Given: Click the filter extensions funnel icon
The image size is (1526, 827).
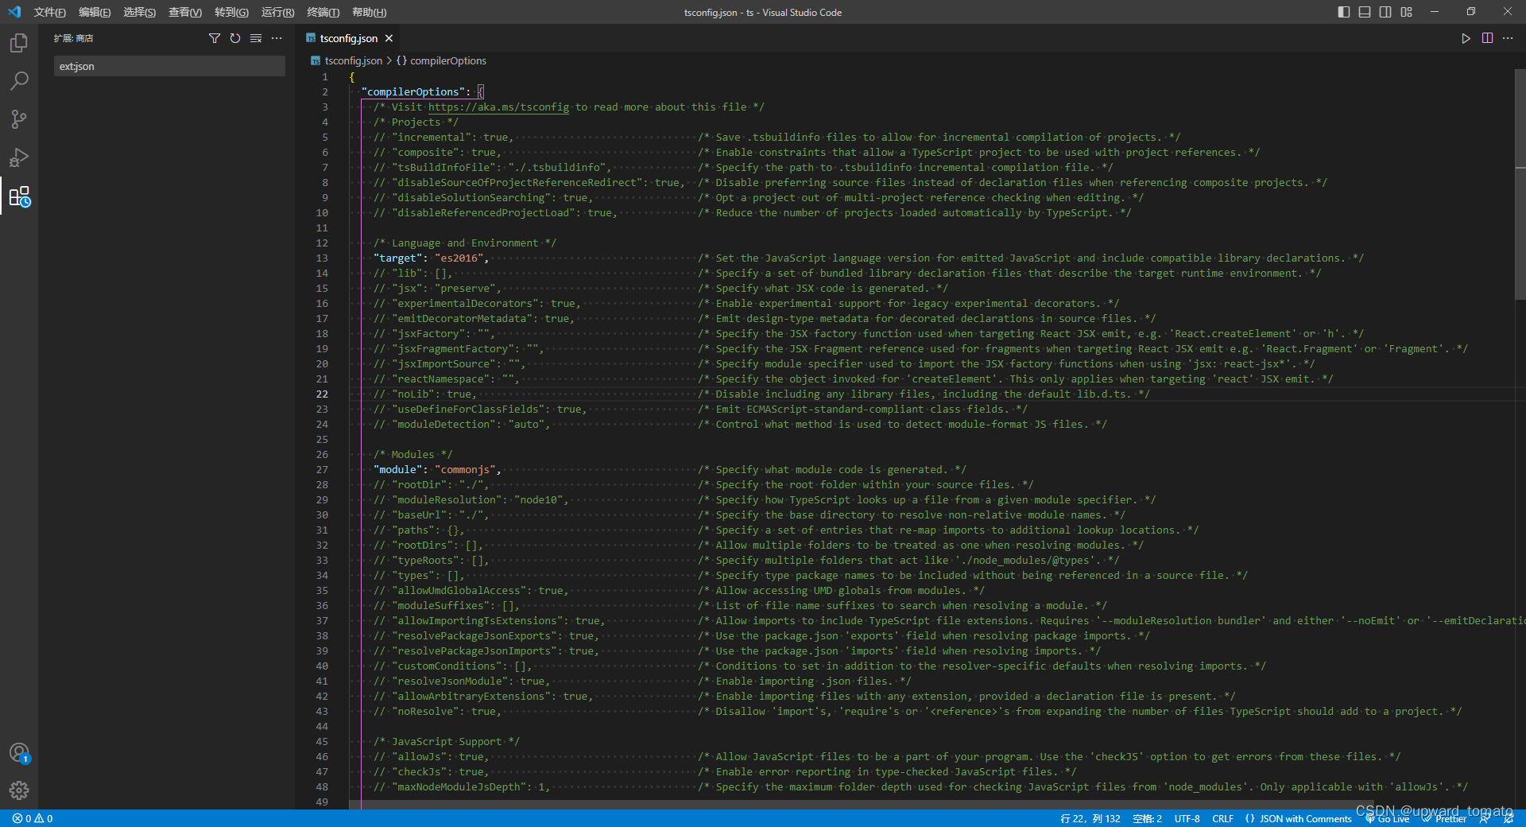Looking at the screenshot, I should coord(215,38).
